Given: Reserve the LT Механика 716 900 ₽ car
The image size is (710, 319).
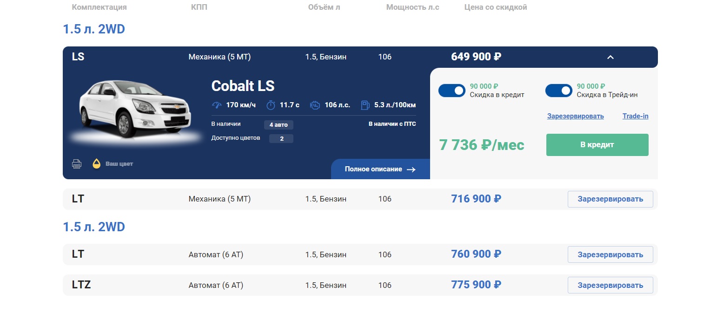Looking at the screenshot, I should click(x=610, y=199).
